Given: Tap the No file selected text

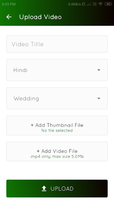Looking at the screenshot, I should [x=57, y=130].
